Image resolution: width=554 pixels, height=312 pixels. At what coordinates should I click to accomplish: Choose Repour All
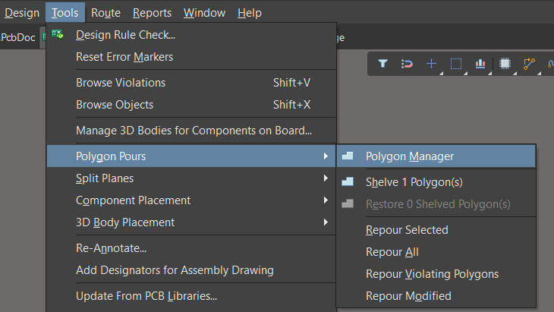click(436, 252)
